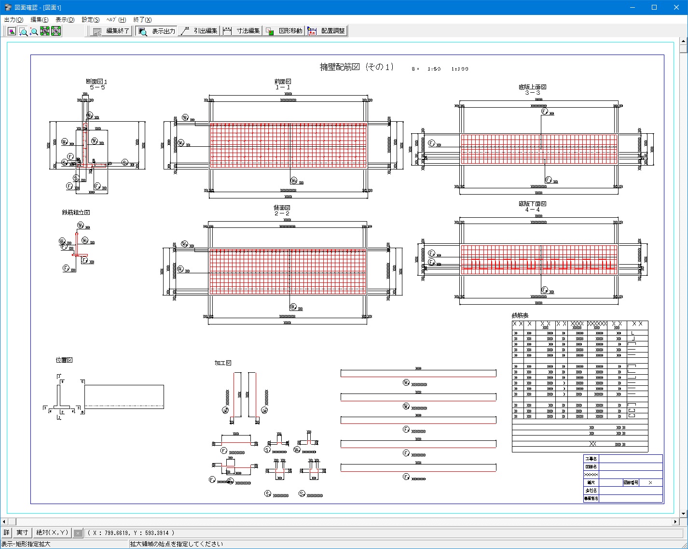Viewport: 688px width, 549px height.
Task: Click the first drawing view icon in toolbar
Action: click(12, 31)
